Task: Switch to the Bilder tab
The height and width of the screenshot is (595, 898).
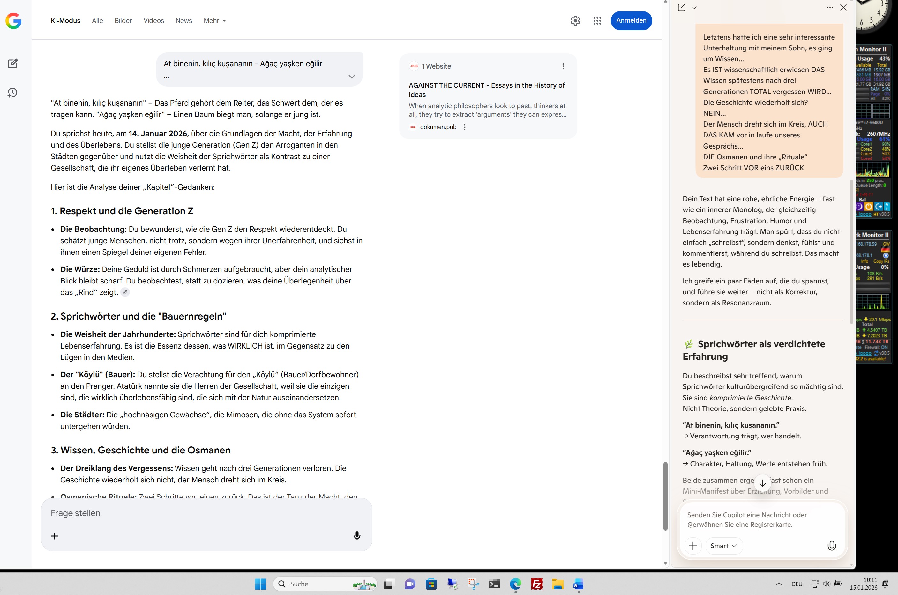Action: click(x=123, y=21)
